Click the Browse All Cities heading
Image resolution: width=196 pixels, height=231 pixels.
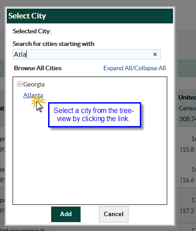(x=38, y=68)
